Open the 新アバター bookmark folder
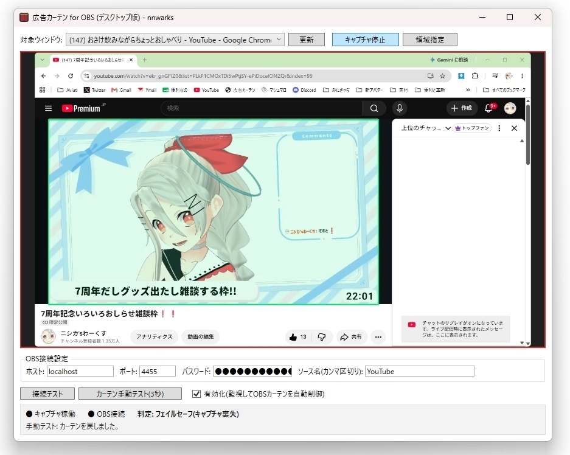 [369, 90]
